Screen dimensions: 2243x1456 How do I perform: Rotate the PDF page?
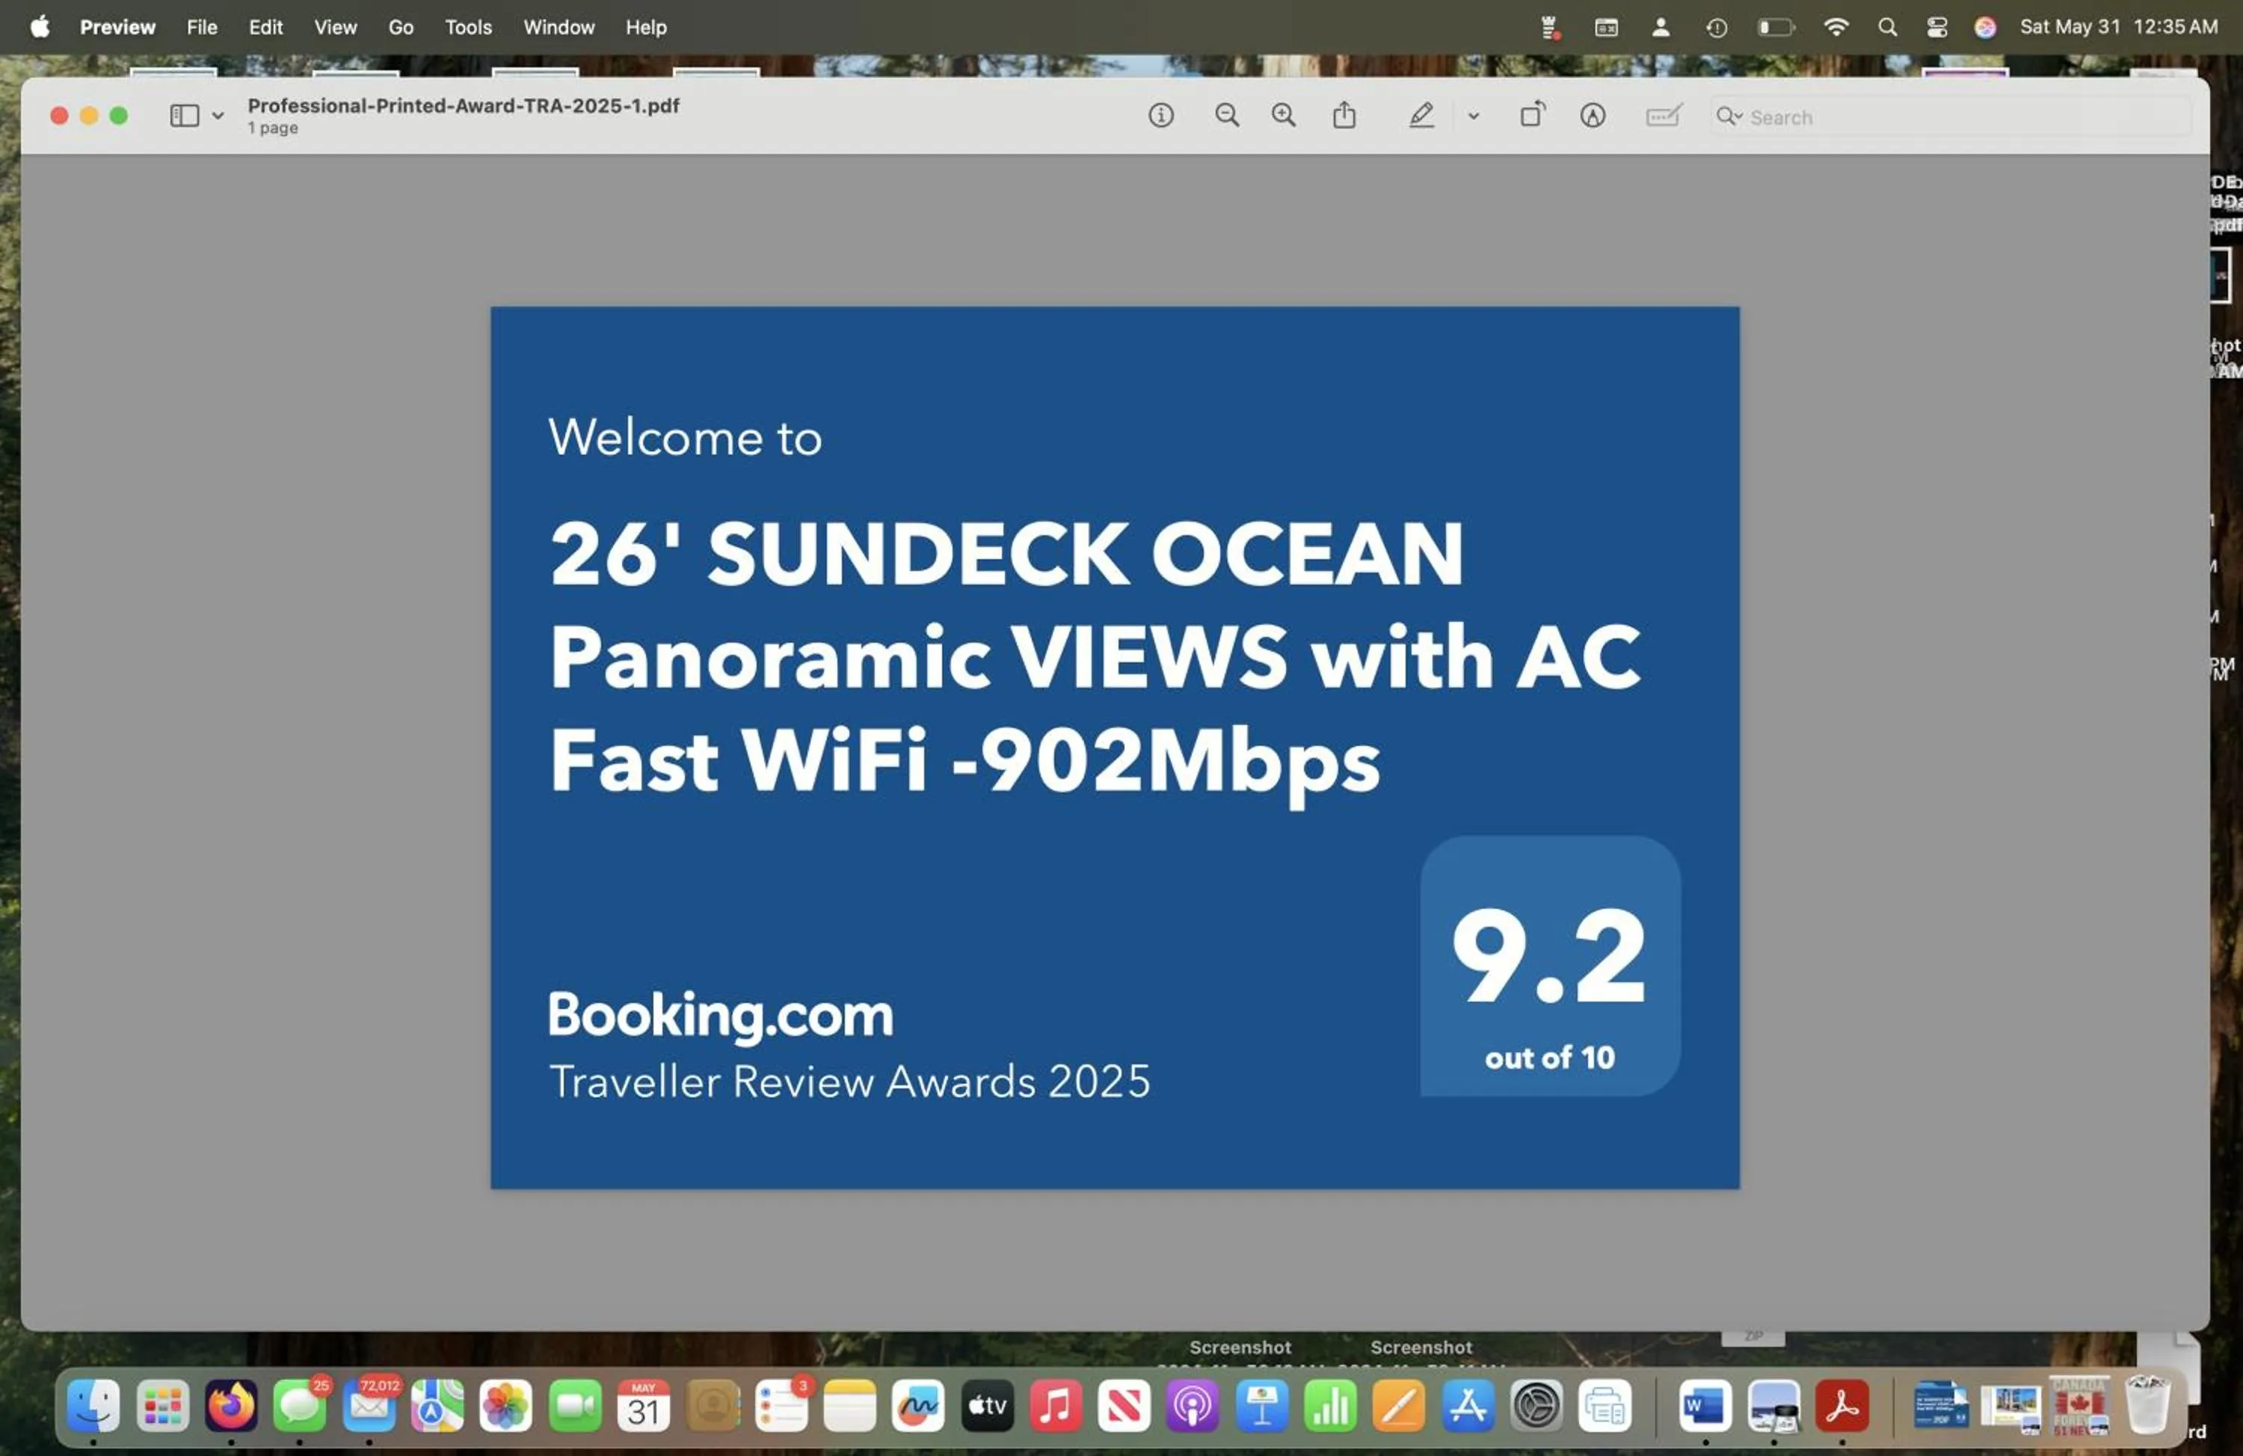tap(1533, 115)
